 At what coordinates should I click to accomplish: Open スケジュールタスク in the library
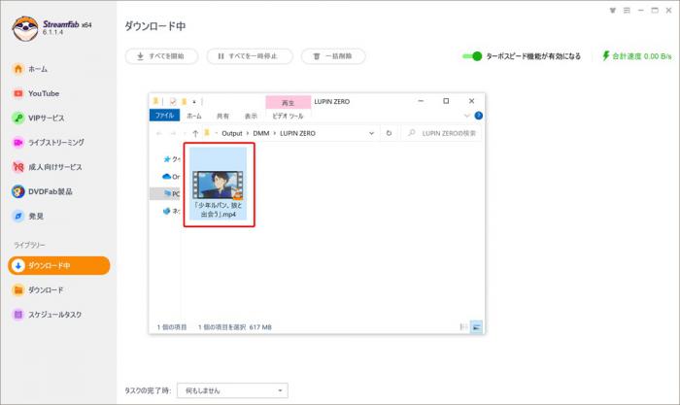point(47,315)
